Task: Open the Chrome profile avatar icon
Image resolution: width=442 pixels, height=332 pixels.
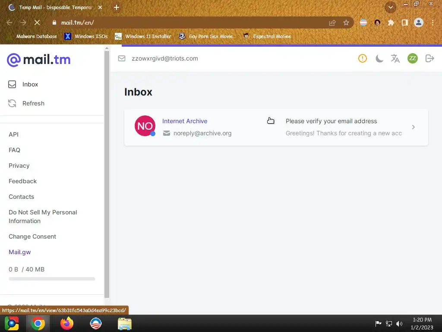Action: coord(419,22)
